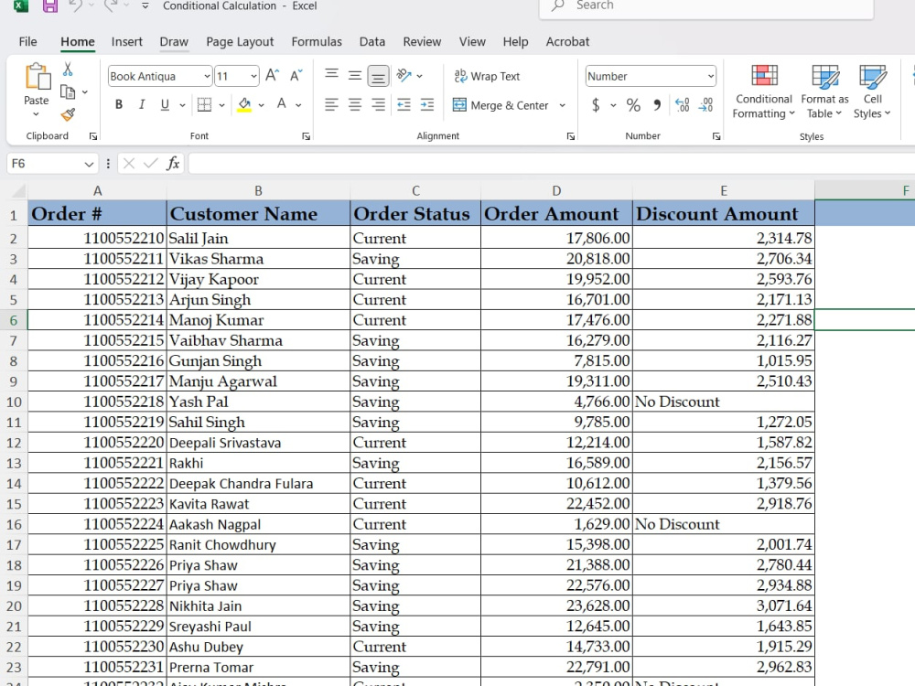Click Decrease Decimal icon

point(705,105)
